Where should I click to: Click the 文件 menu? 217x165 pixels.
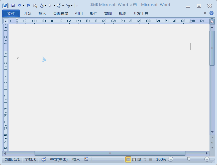(11, 14)
